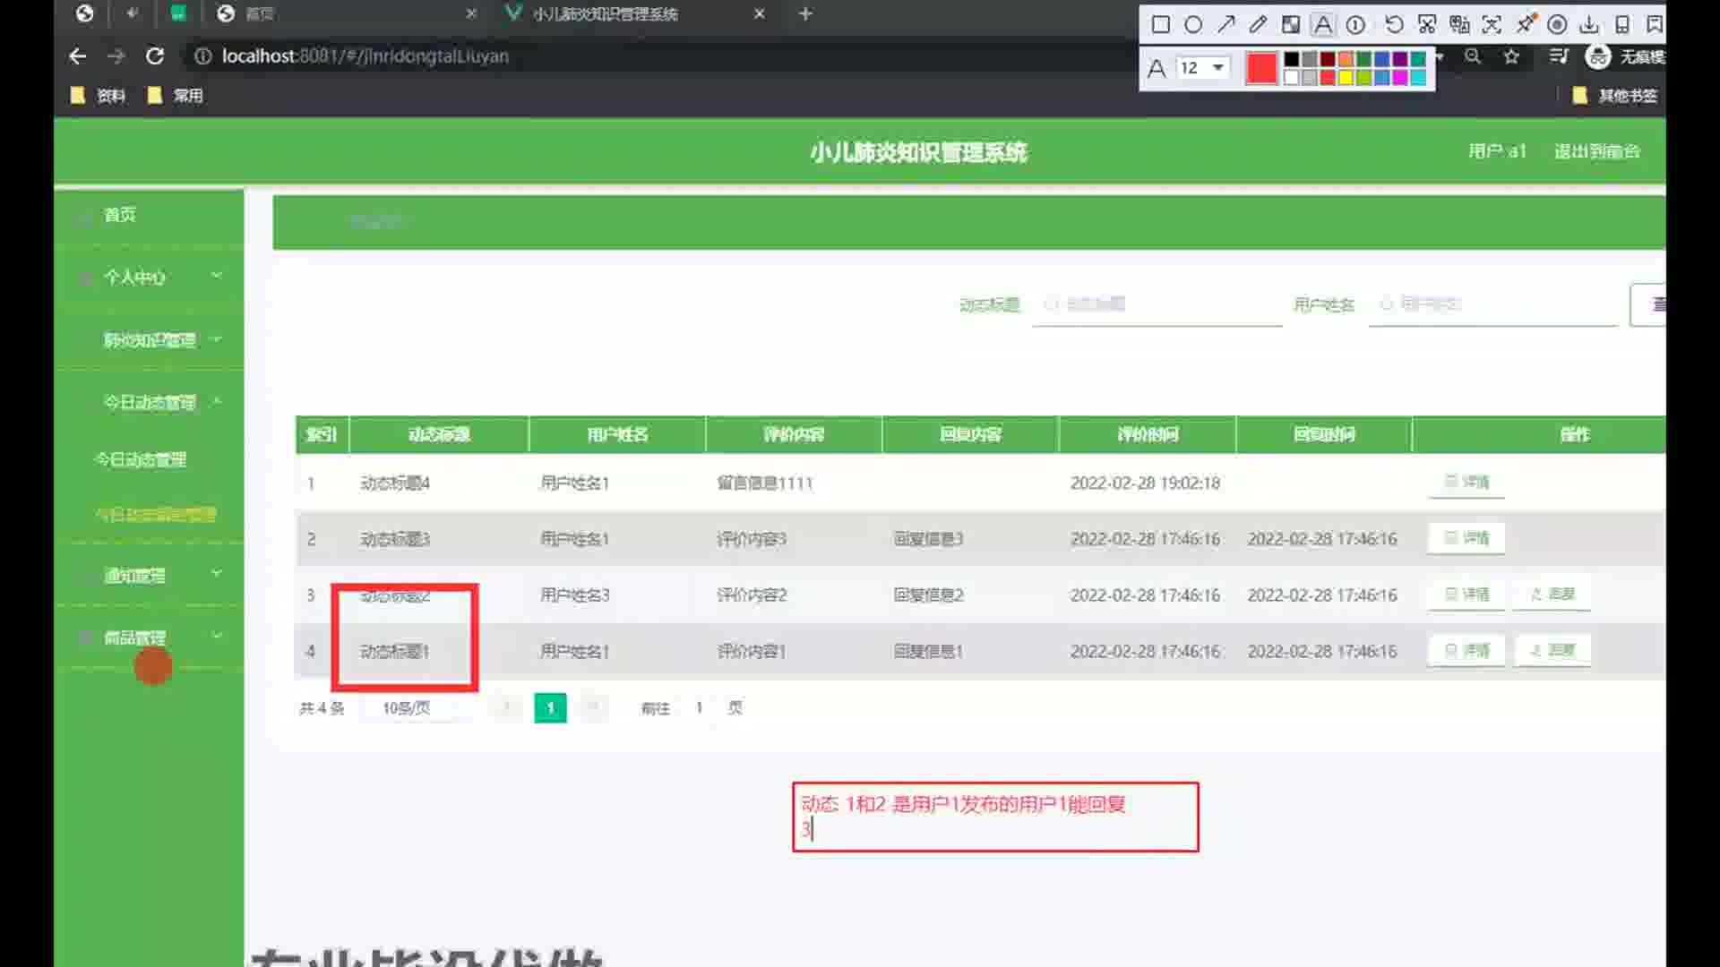
Task: Select the pencil drawing tool
Action: coord(1258,25)
